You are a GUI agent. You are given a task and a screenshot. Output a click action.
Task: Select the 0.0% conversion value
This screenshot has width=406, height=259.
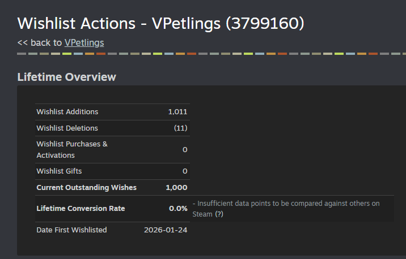pyautogui.click(x=178, y=209)
